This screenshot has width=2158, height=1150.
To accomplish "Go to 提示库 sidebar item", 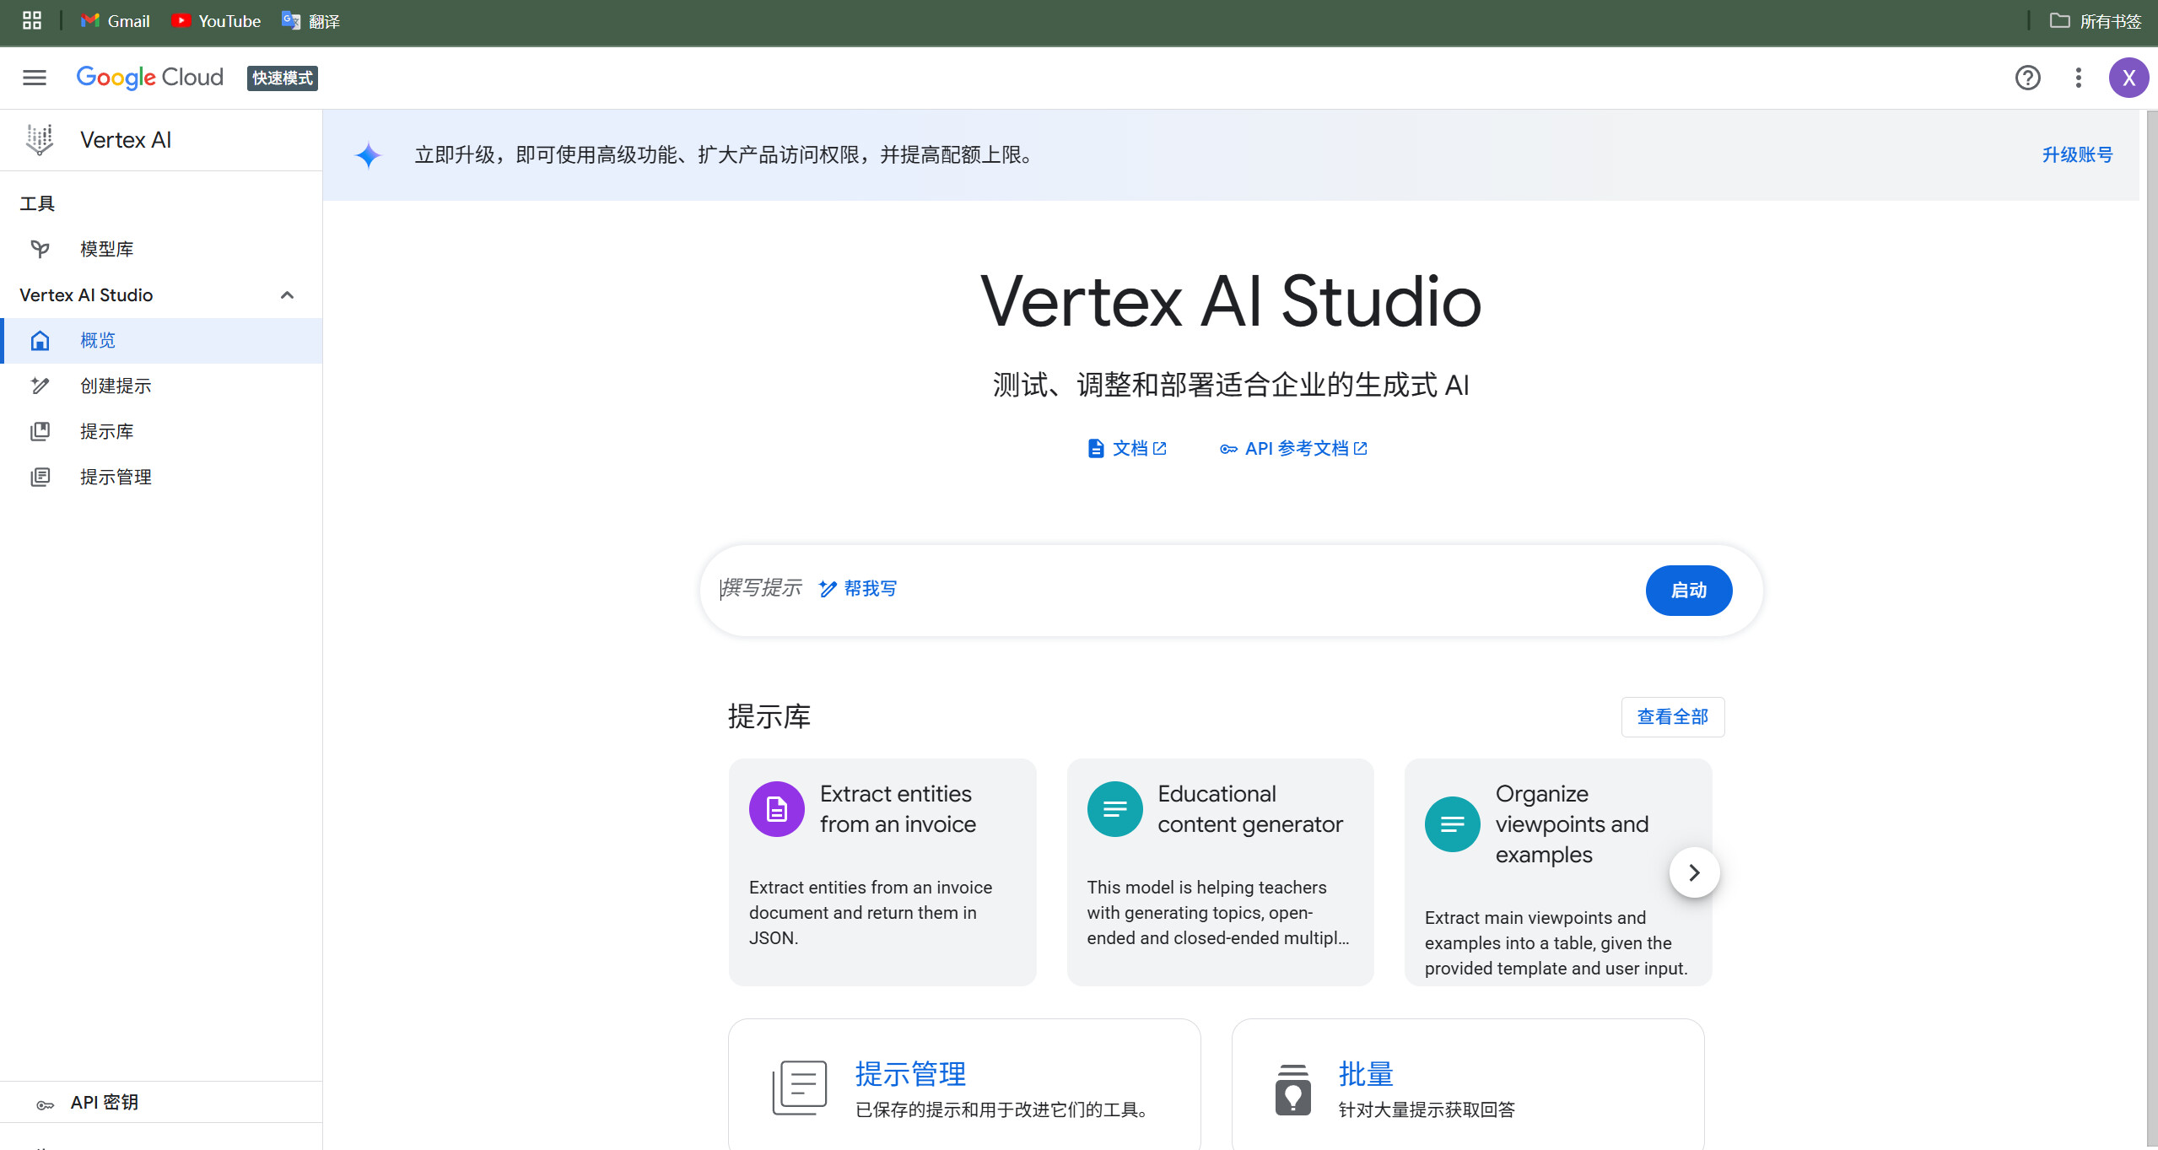I will tap(106, 431).
